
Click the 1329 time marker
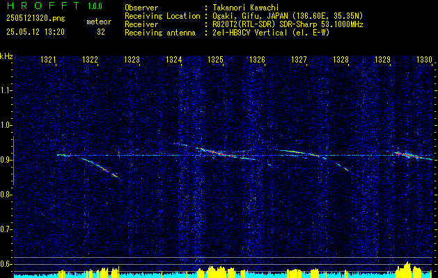point(382,60)
